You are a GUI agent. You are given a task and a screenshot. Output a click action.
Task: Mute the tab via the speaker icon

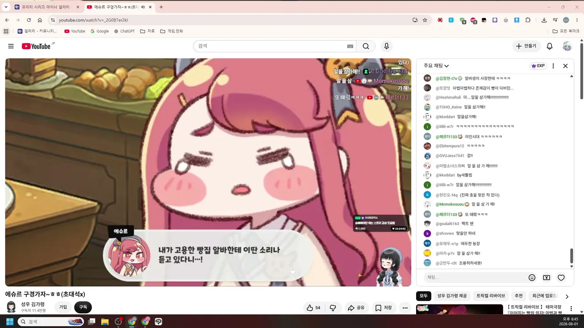click(x=143, y=7)
